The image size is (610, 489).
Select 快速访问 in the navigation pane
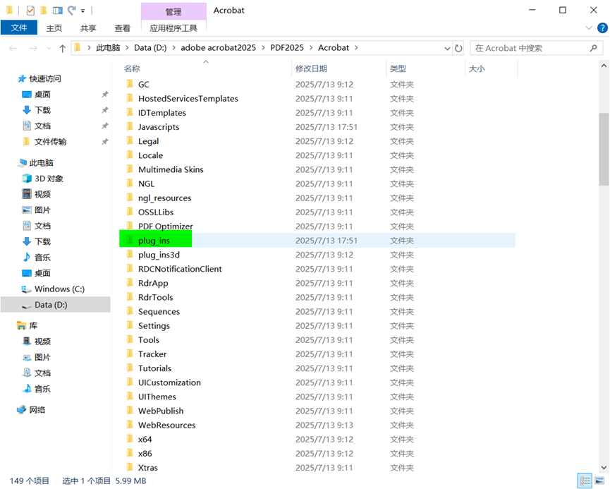click(45, 78)
